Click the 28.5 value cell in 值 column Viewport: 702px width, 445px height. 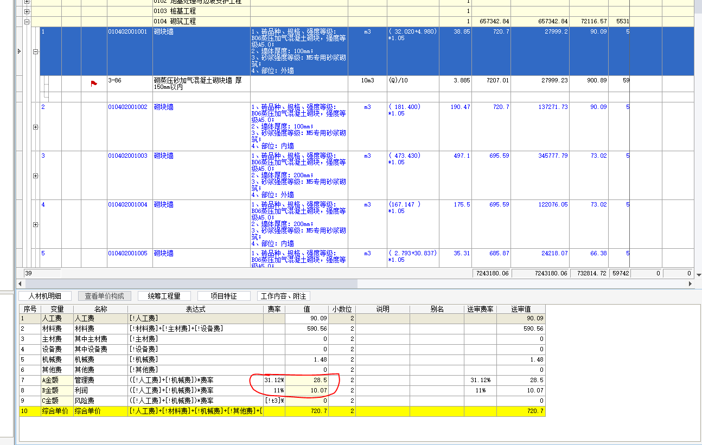[307, 380]
